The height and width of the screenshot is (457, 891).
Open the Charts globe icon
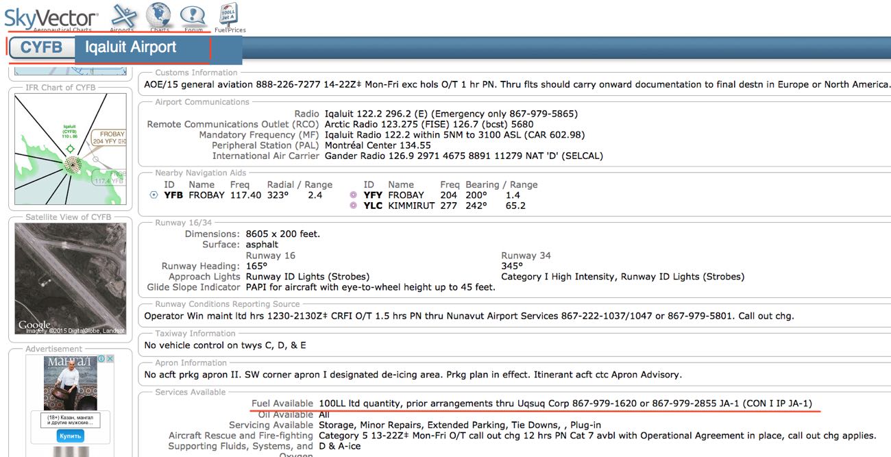(x=159, y=16)
